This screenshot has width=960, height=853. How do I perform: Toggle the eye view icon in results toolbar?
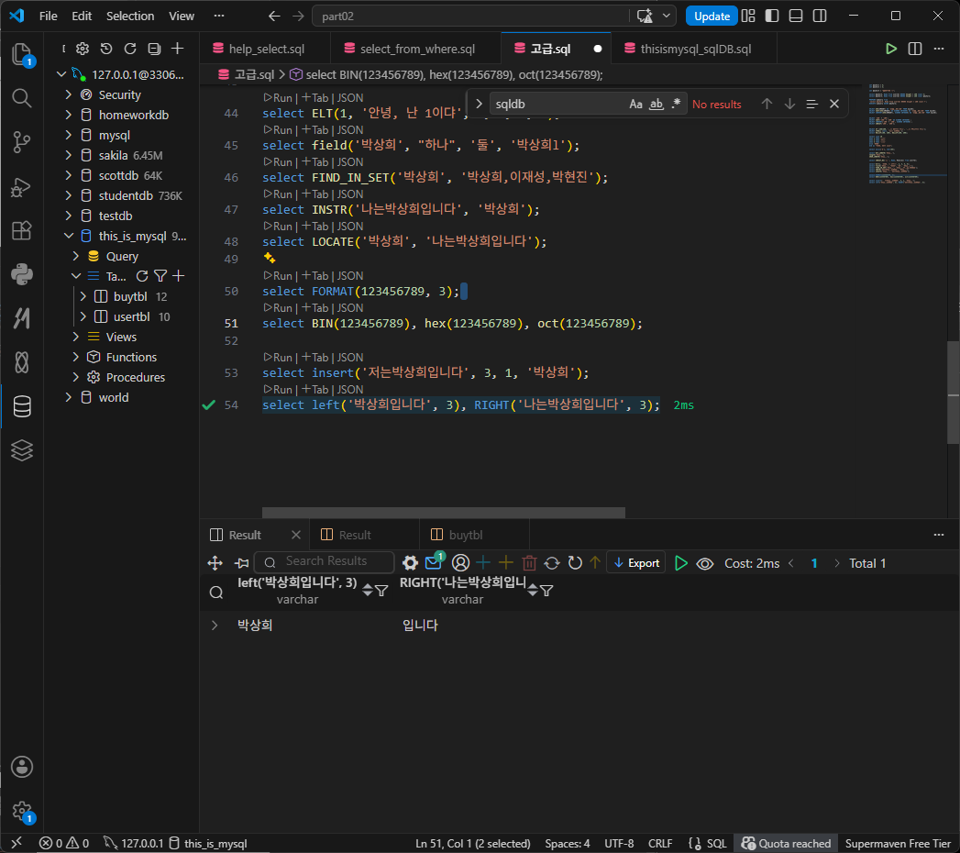705,563
